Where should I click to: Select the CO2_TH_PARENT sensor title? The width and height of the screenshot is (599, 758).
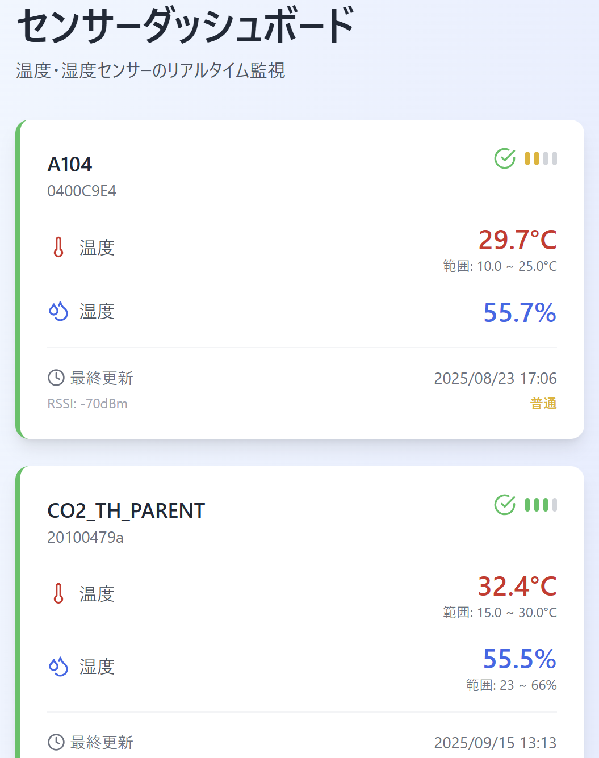click(x=126, y=511)
